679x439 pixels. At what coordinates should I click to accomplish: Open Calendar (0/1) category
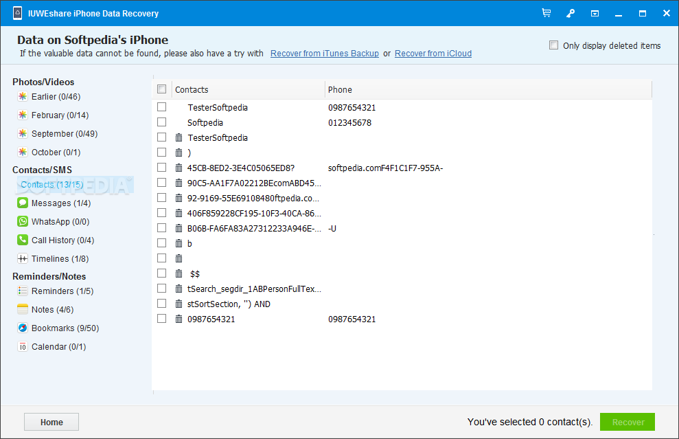[x=59, y=347]
